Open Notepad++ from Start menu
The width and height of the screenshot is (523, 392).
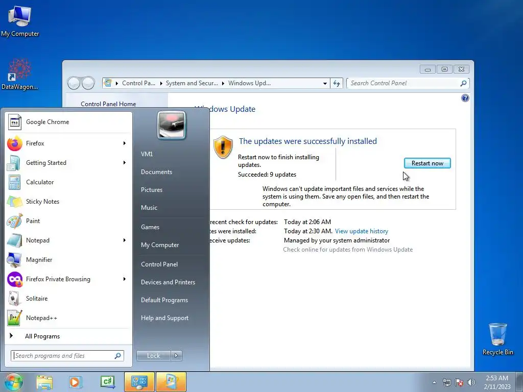[x=68, y=318]
